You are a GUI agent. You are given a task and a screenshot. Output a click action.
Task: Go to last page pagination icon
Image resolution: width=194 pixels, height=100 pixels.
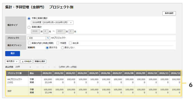[x=54, y=67]
